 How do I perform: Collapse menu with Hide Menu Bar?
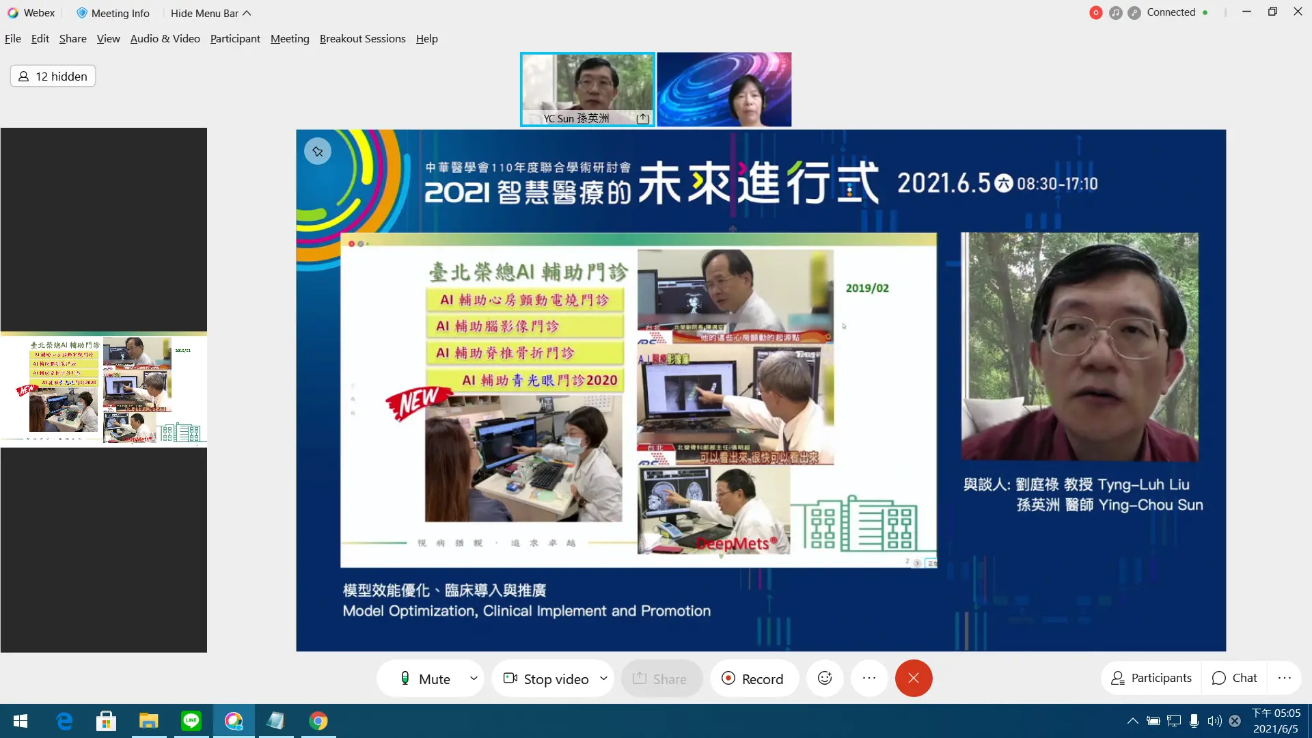click(x=210, y=13)
